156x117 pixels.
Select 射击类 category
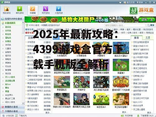8,34
